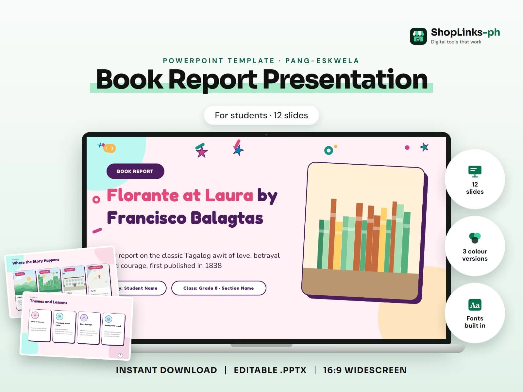This screenshot has width=523, height=392.
Task: Click 'EDITABLE .PPTX' footer text
Action: 270,370
